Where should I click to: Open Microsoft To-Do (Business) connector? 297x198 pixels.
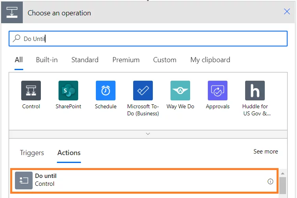(x=143, y=91)
